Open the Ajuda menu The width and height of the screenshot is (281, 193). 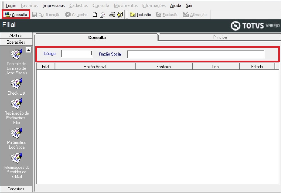pyautogui.click(x=176, y=6)
